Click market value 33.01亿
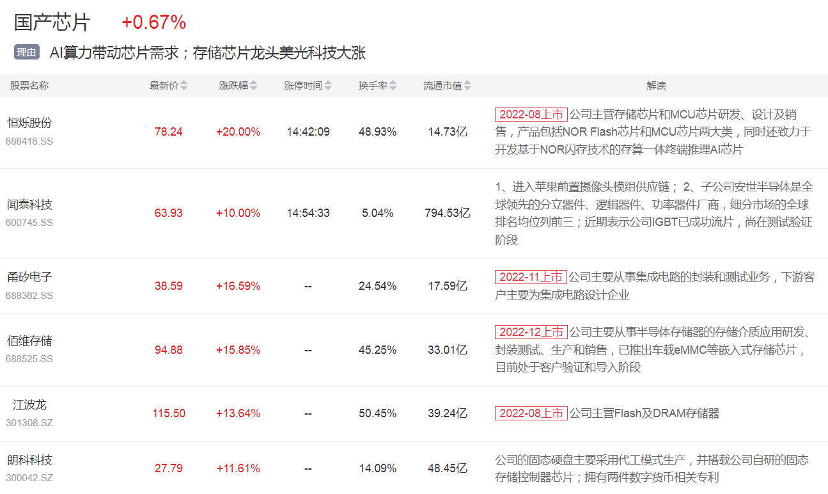 [448, 350]
